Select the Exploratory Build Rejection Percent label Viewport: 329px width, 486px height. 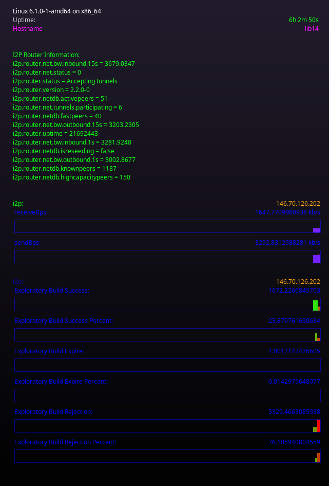[x=65, y=442]
